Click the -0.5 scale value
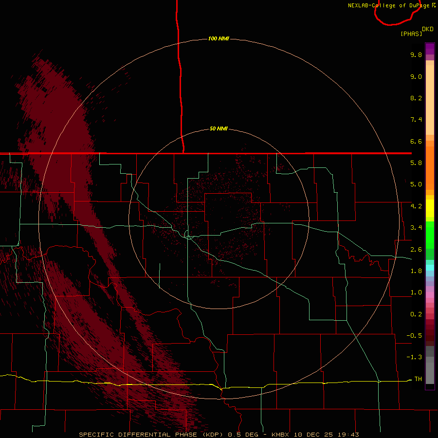This screenshot has height=438, width=438. point(414,336)
